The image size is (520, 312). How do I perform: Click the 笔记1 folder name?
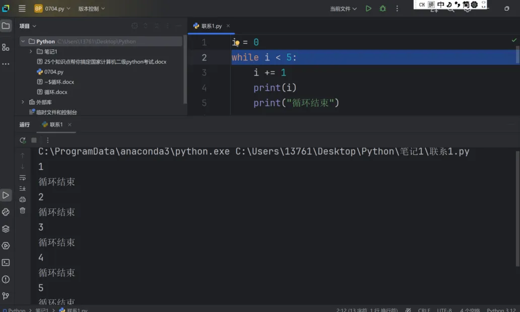51,51
